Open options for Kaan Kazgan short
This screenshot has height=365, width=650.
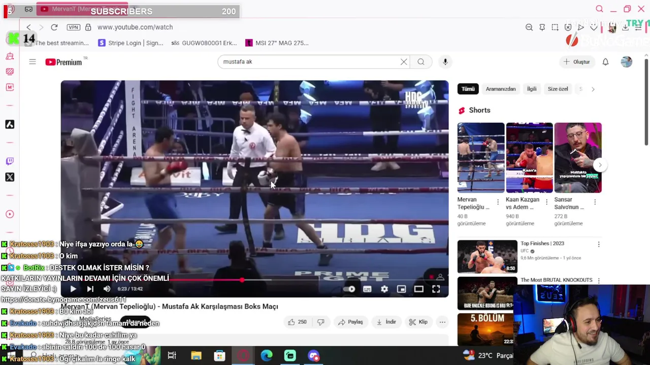click(546, 202)
